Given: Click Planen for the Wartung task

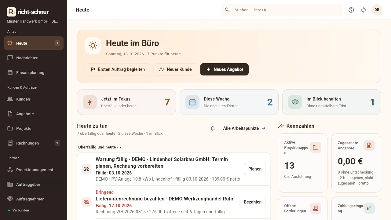Looking at the screenshot, I should click(x=255, y=169).
